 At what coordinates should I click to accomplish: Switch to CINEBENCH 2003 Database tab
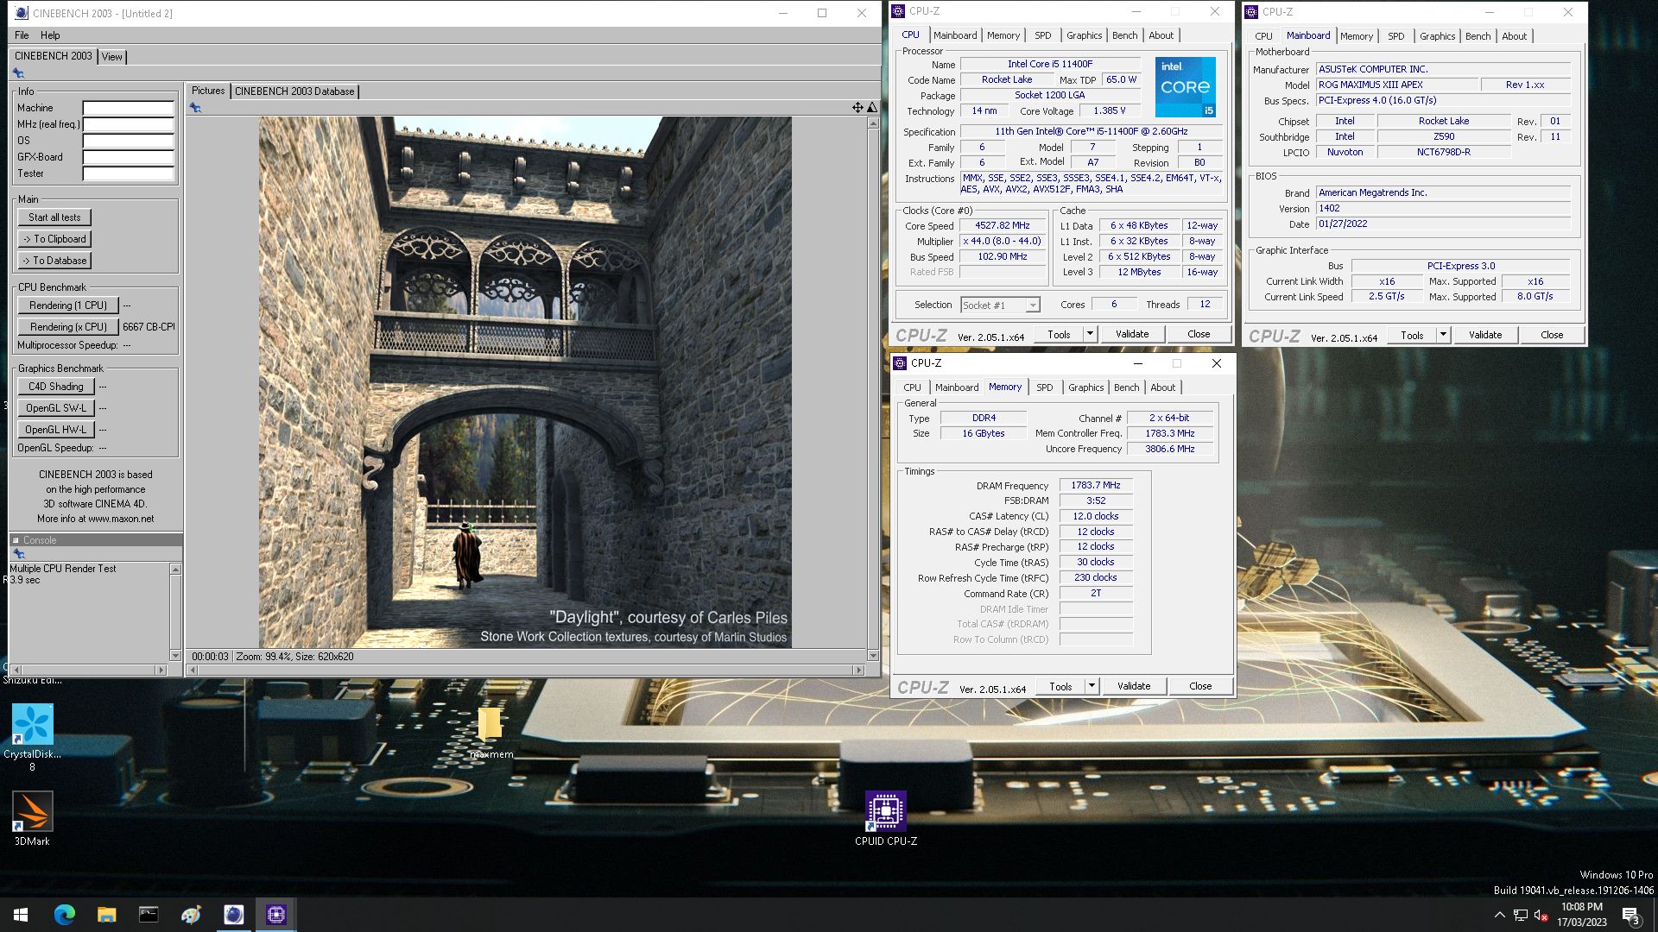pyautogui.click(x=294, y=91)
